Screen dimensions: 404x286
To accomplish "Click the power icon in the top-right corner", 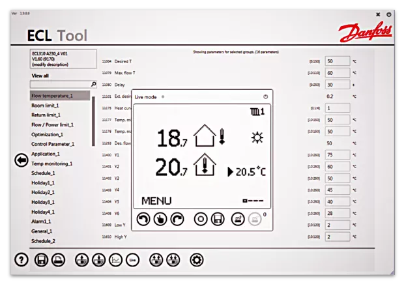I will point(389,14).
